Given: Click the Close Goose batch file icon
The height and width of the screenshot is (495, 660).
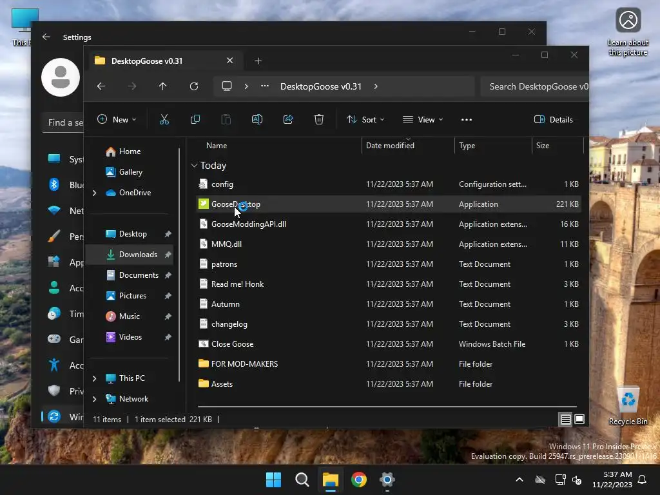Looking at the screenshot, I should point(203,344).
